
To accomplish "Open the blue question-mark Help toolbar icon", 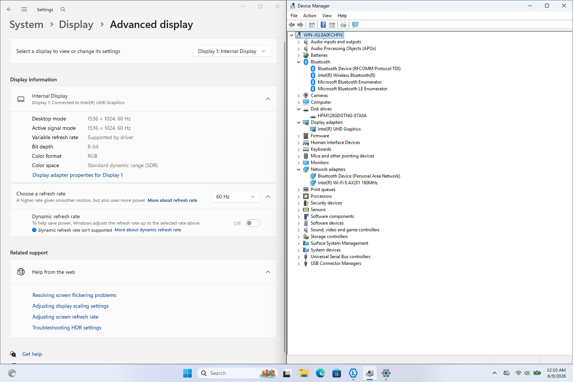I will tap(323, 25).
